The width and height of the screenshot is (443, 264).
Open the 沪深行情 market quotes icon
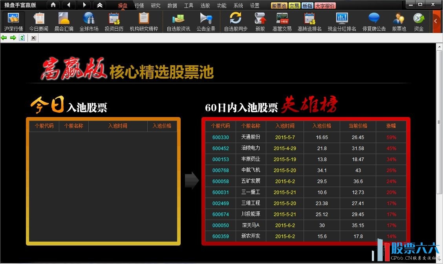point(13,22)
